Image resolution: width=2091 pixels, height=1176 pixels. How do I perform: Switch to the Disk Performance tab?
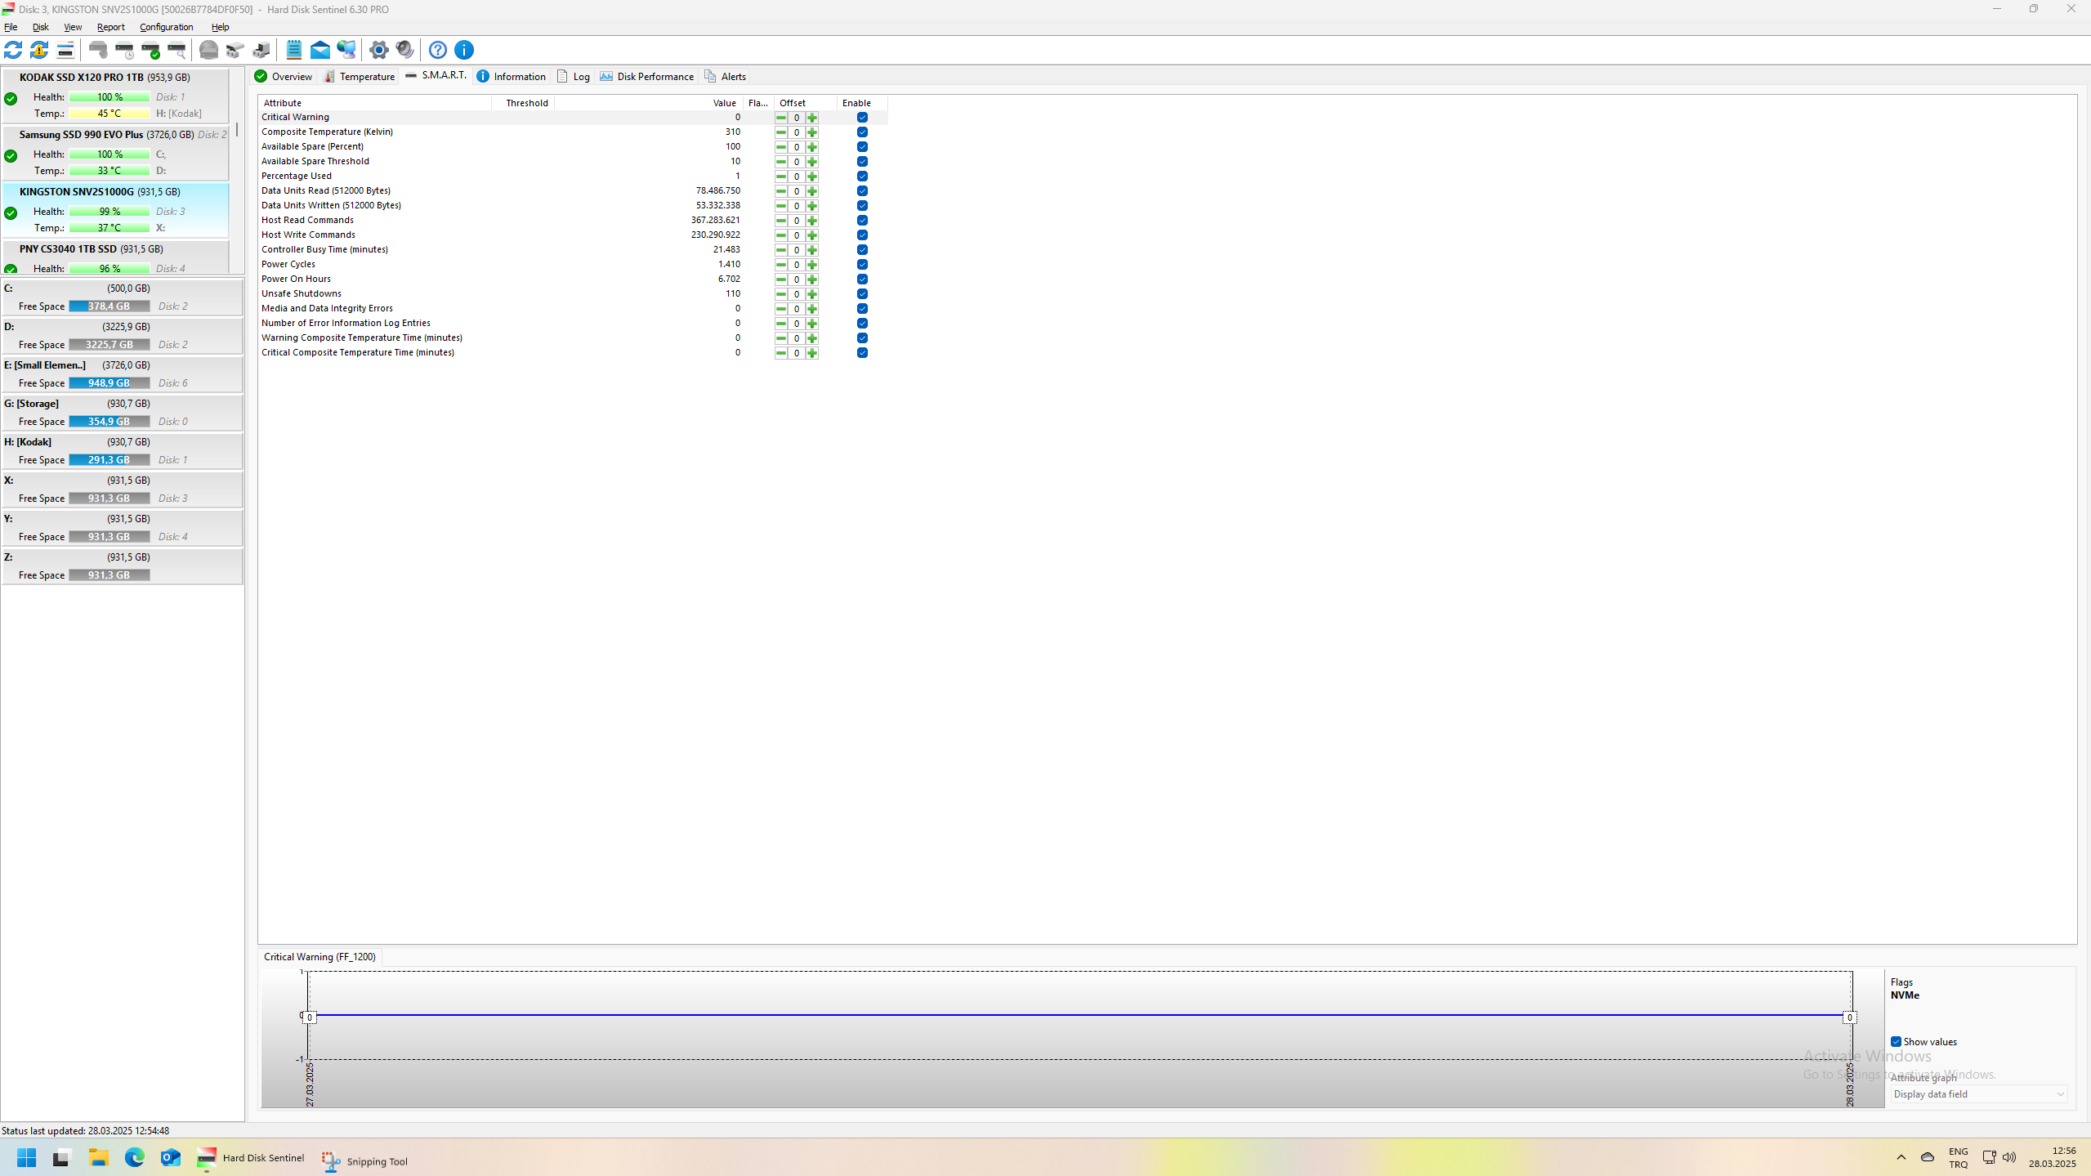[x=647, y=77]
